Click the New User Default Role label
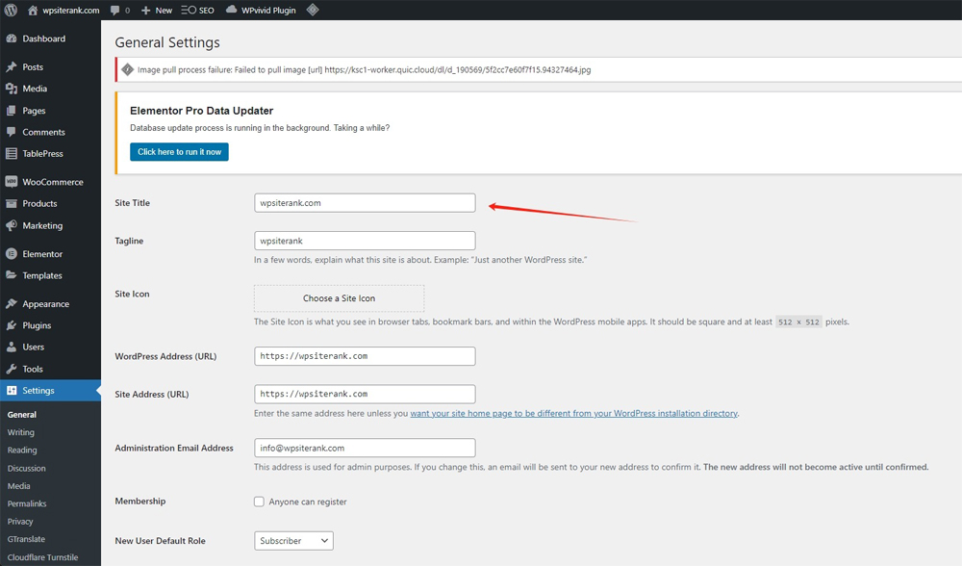 point(160,541)
